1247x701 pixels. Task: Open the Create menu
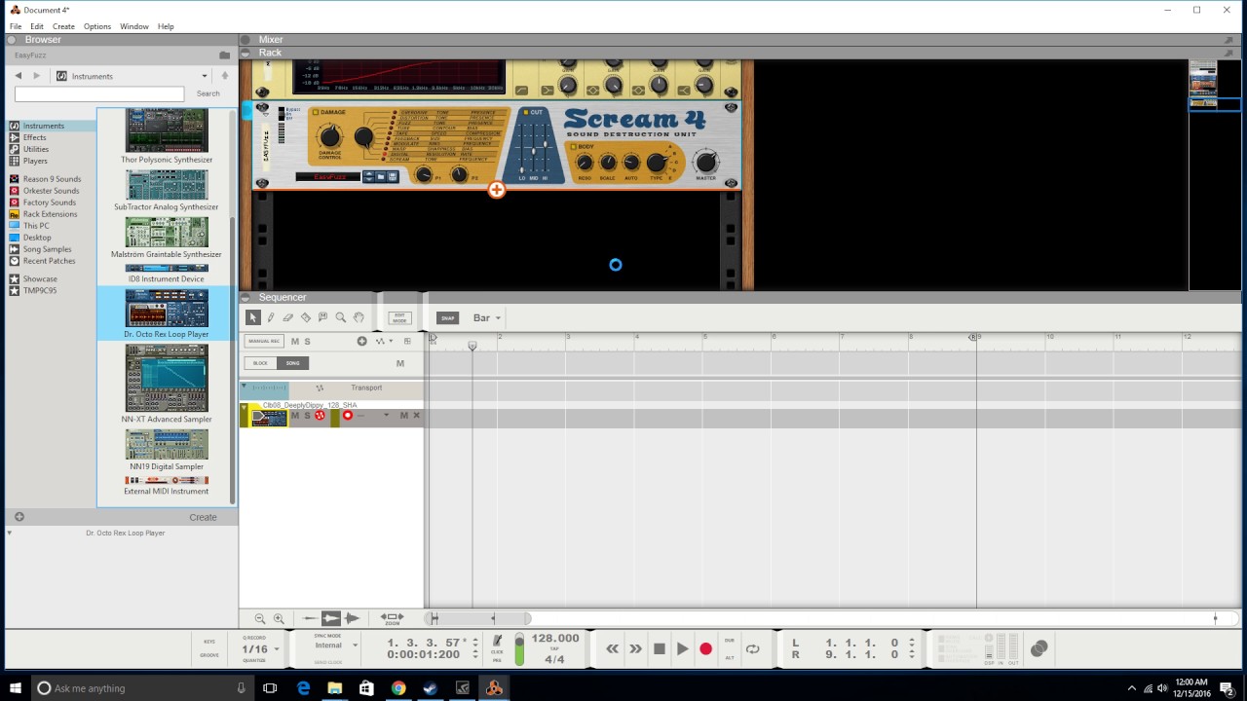63,26
